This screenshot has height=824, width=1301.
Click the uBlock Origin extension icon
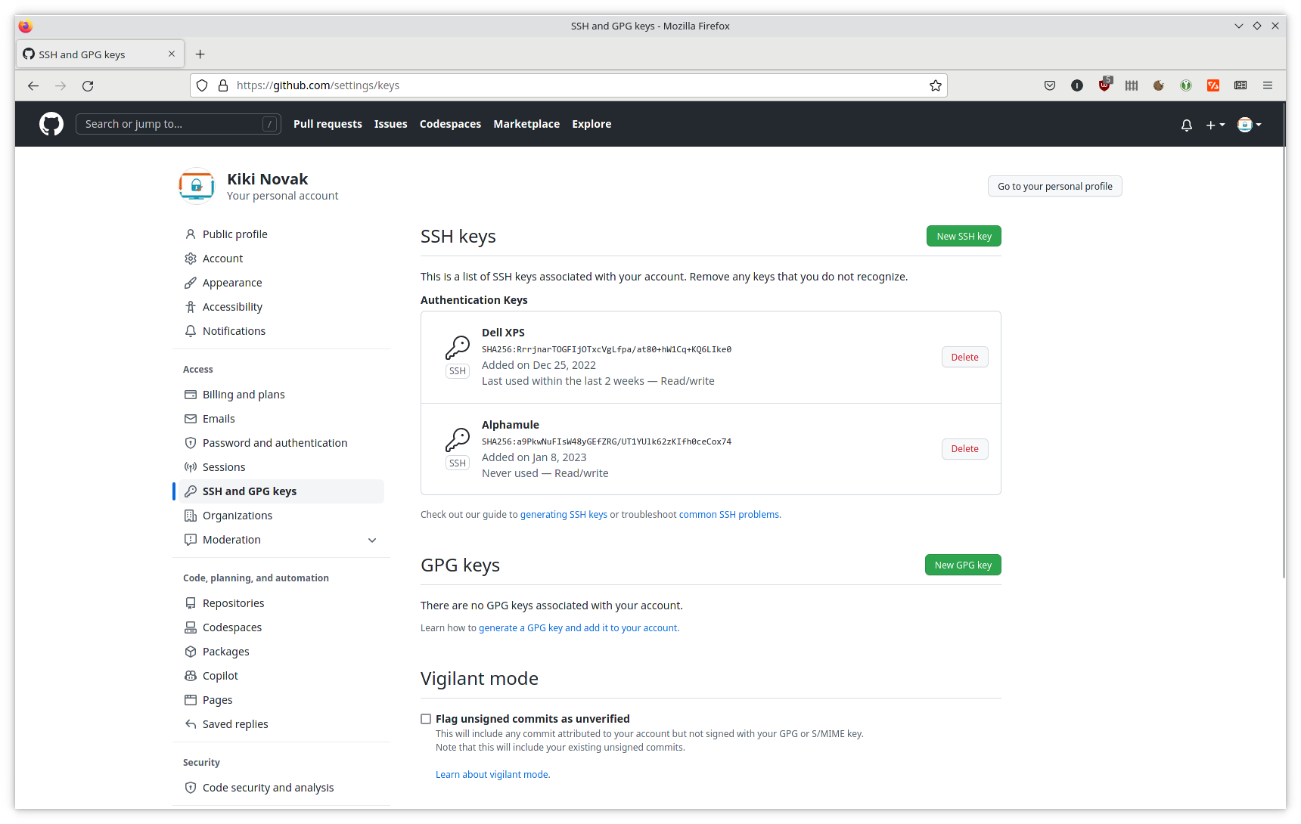click(1104, 86)
